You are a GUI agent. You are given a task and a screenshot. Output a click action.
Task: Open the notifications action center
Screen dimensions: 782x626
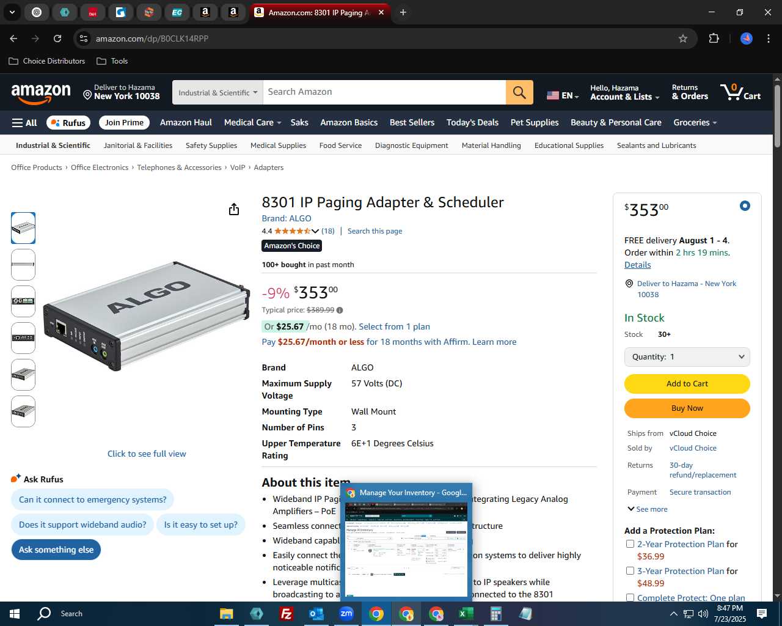coord(762,614)
